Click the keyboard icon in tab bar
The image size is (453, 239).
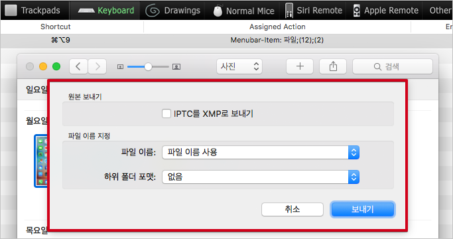(86, 11)
